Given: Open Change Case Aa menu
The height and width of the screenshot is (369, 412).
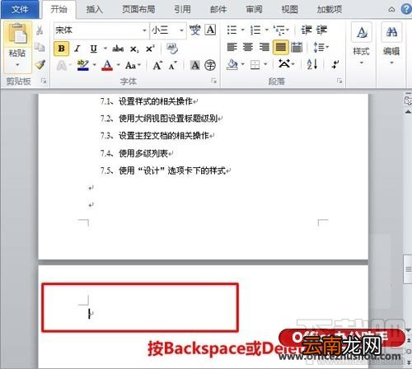Looking at the screenshot, I should [x=133, y=66].
